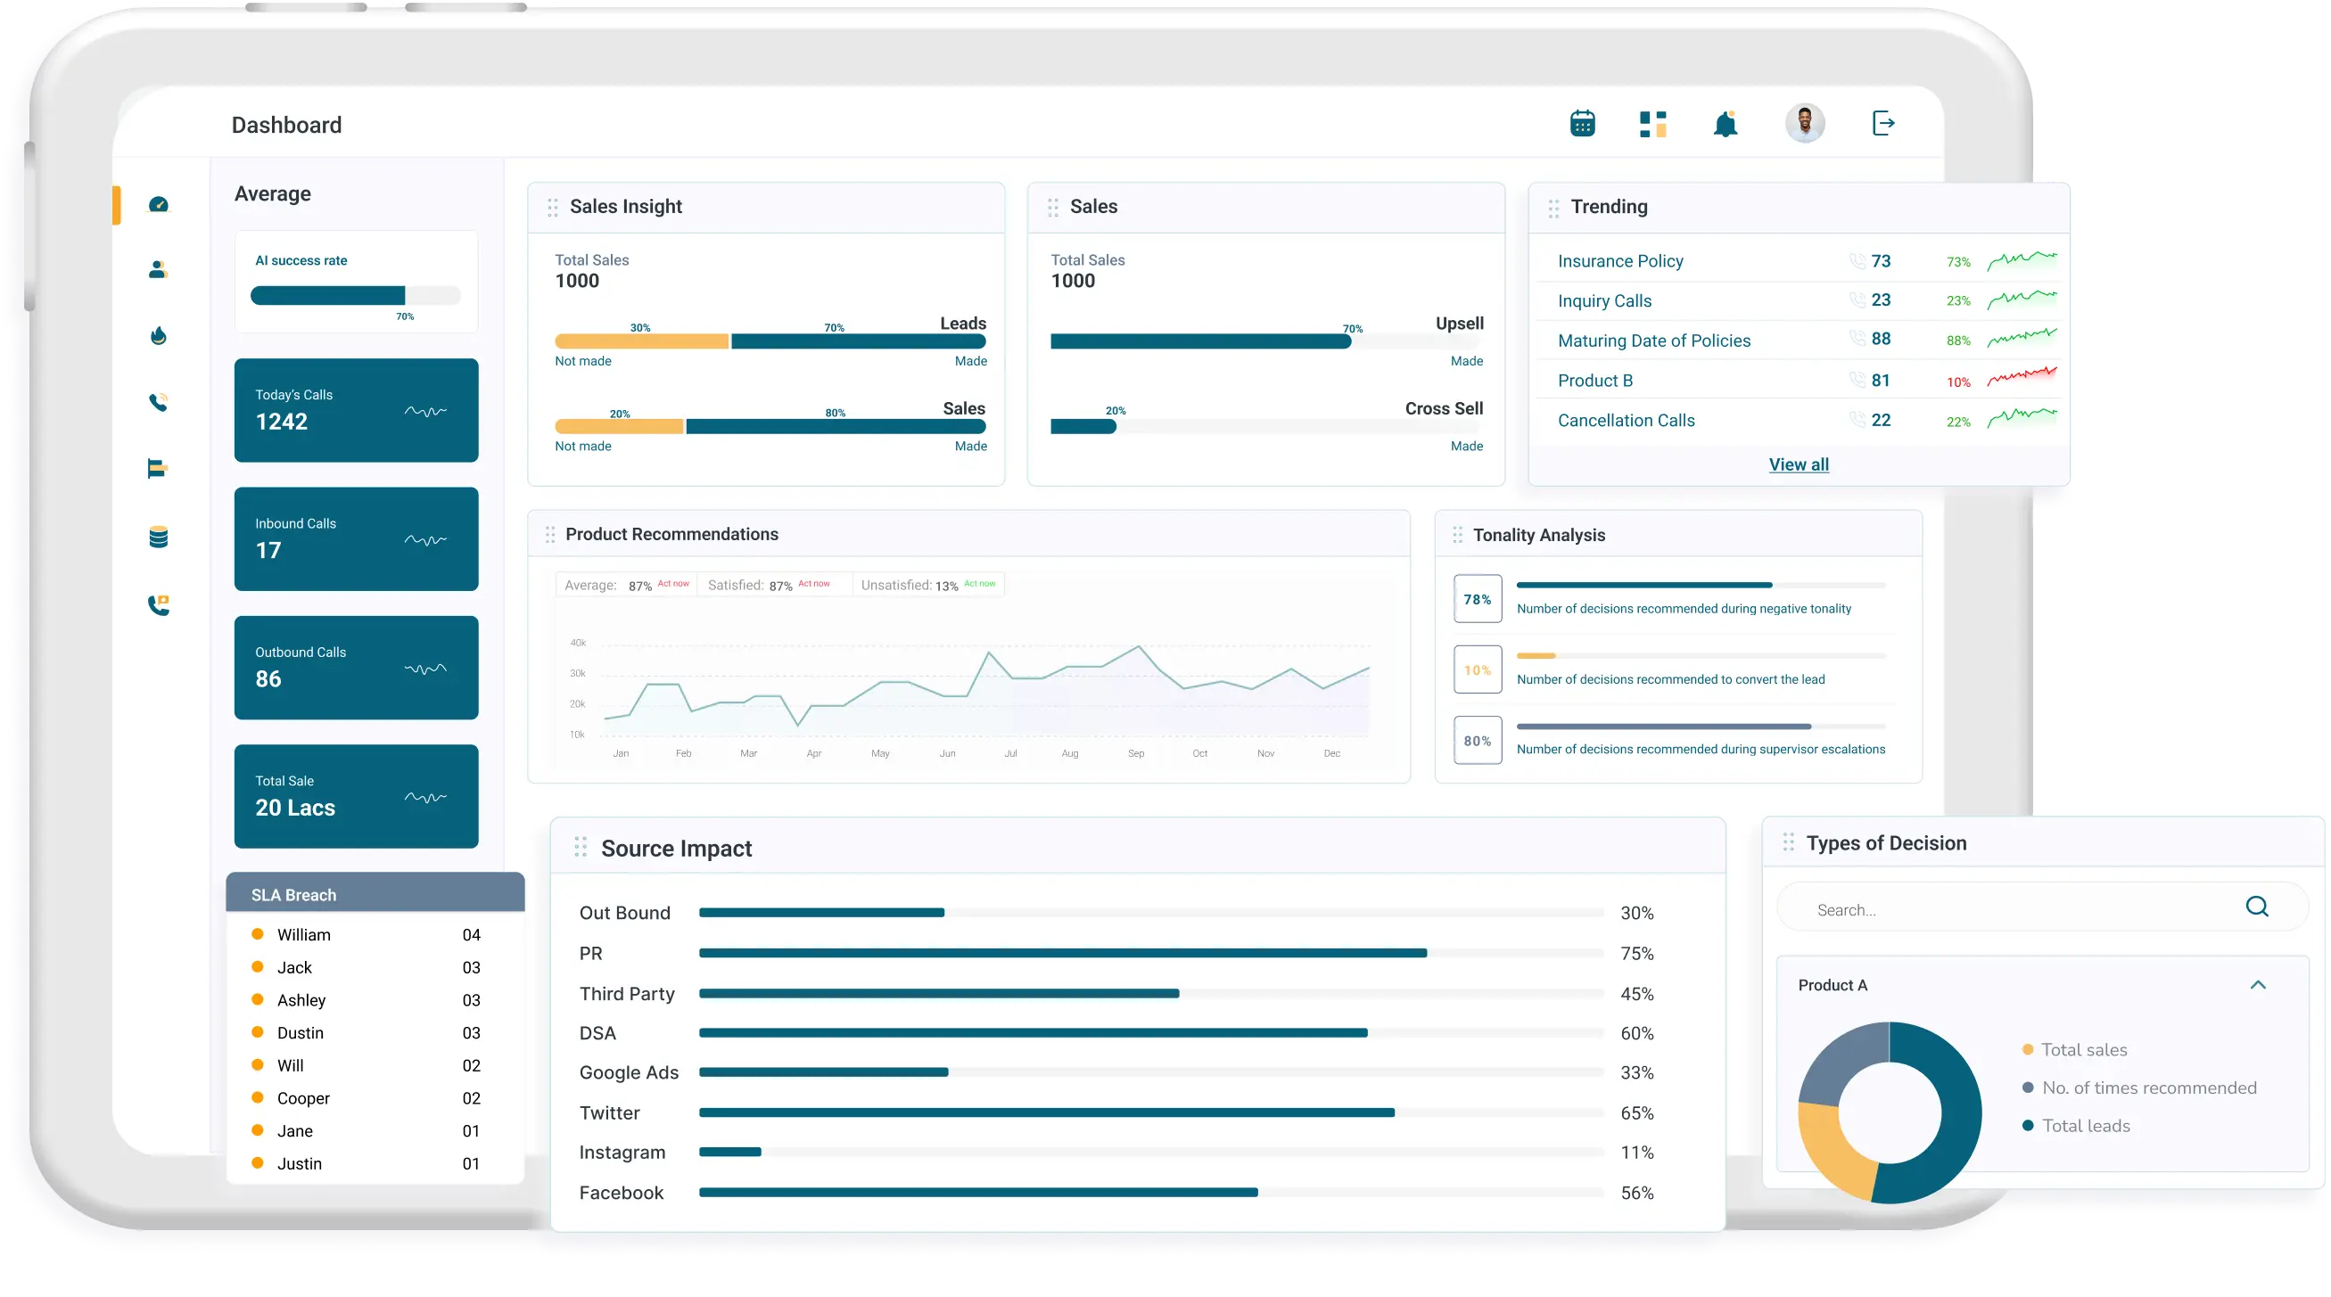2331x1297 pixels.
Task: Open the phone calls sidebar icon
Action: click(159, 403)
